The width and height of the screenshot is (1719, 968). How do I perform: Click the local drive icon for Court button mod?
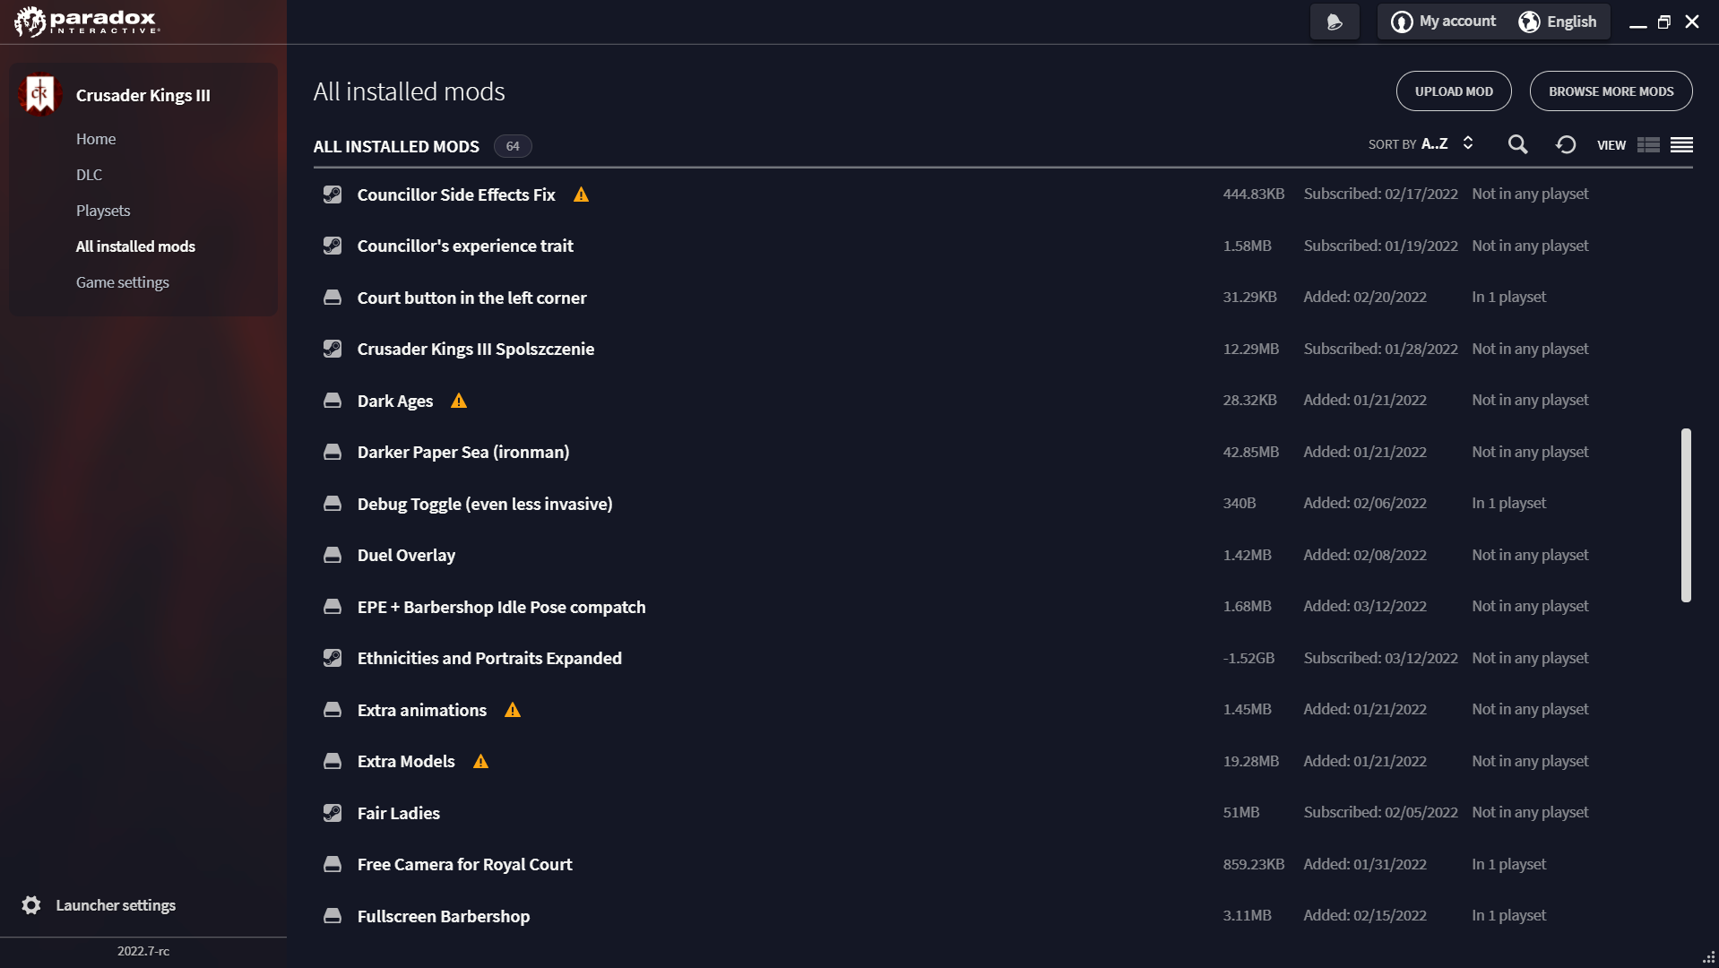click(333, 298)
